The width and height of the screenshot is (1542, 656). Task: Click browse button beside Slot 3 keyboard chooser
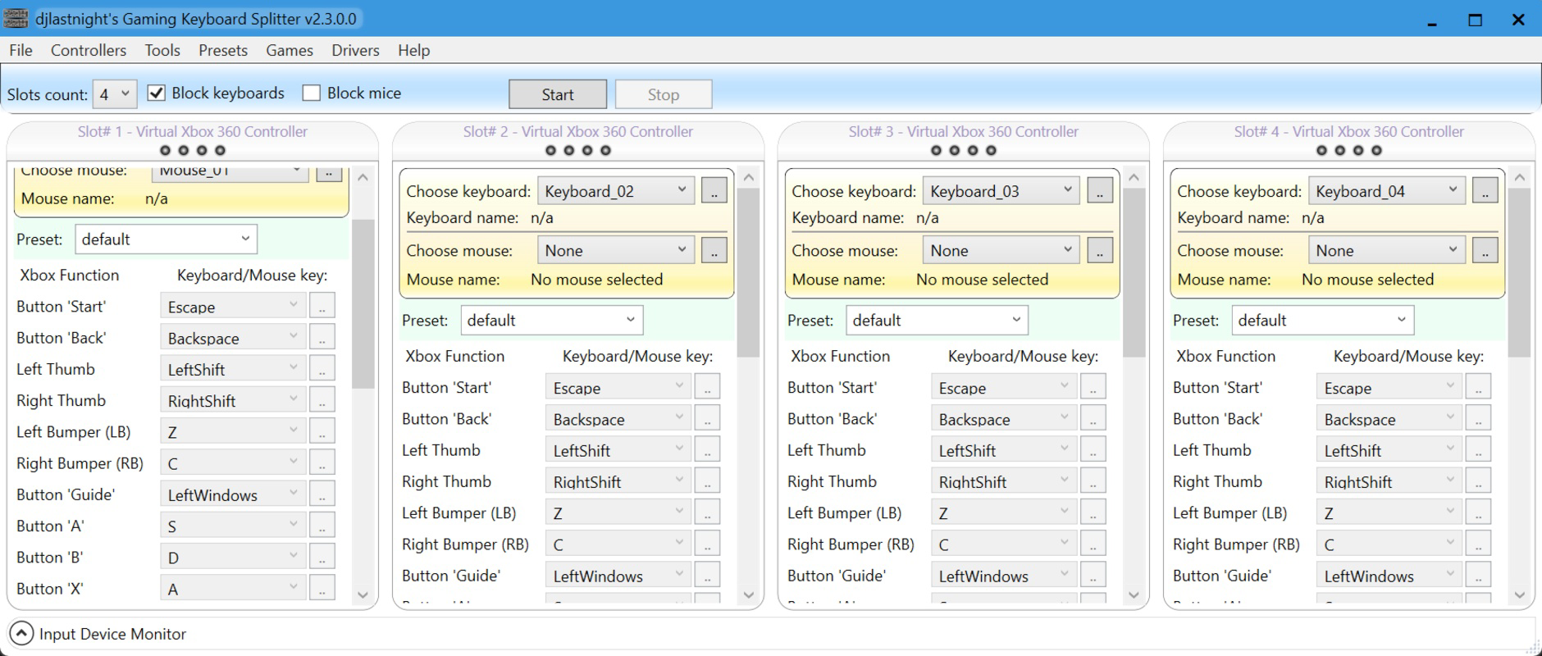[1099, 191]
